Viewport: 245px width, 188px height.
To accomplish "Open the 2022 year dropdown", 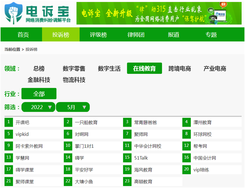I will (38, 107).
